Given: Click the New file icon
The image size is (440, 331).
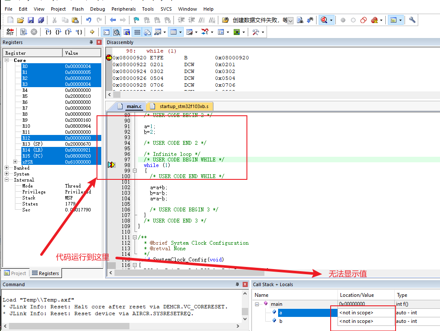Looking at the screenshot, I should coord(10,20).
